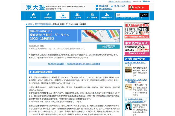Click the question icon beside 東大塾の活用法
This screenshot has height=116, width=175.
tap(97, 9)
